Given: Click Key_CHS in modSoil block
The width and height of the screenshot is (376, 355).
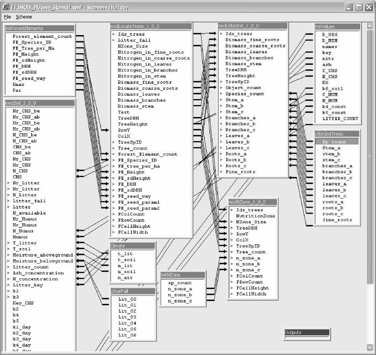Looking at the screenshot, I should (23, 303).
